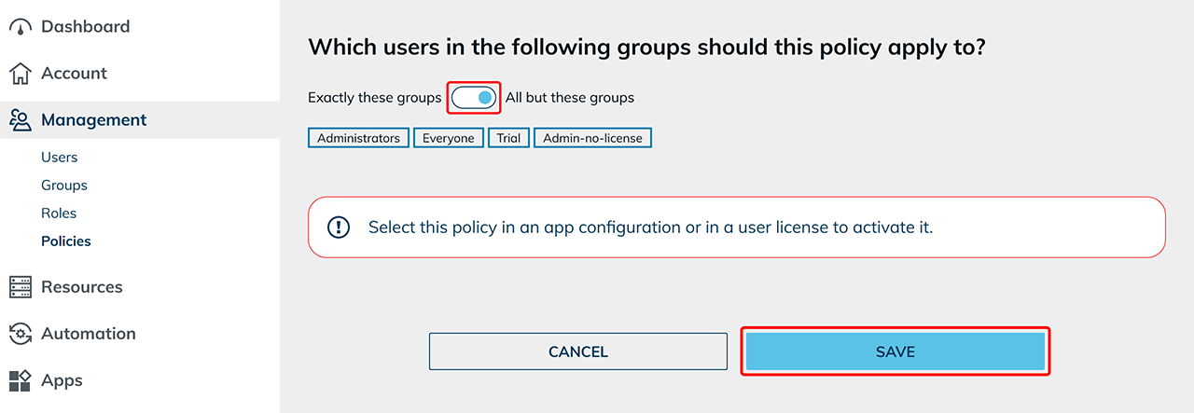
Task: Select the "All but these groups" label
Action: pyautogui.click(x=569, y=97)
